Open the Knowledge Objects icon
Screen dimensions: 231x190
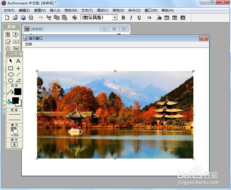(x=183, y=18)
